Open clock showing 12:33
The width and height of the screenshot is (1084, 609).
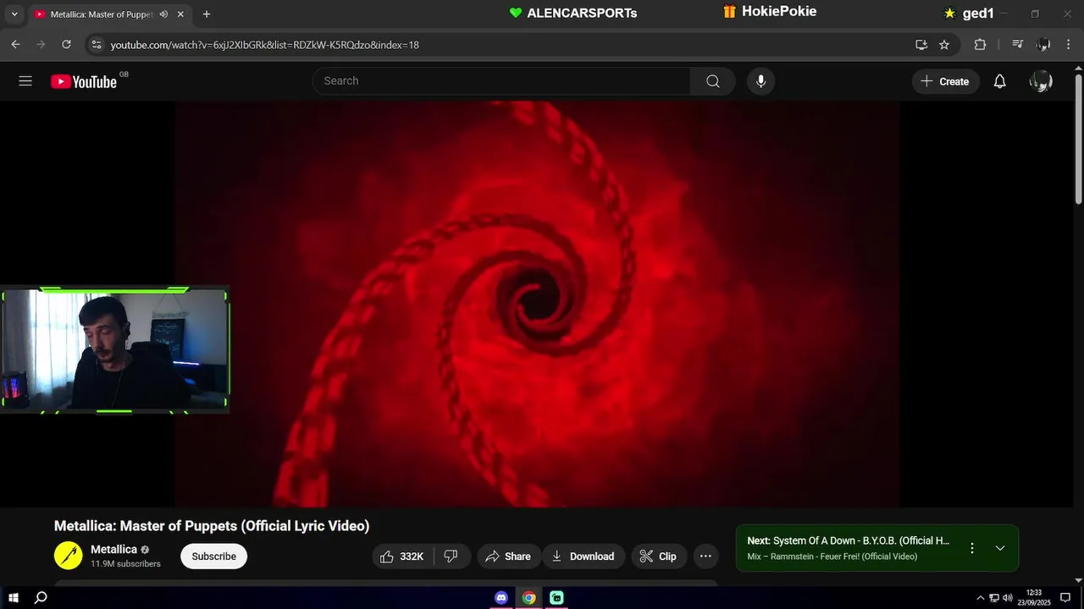[x=1034, y=598]
